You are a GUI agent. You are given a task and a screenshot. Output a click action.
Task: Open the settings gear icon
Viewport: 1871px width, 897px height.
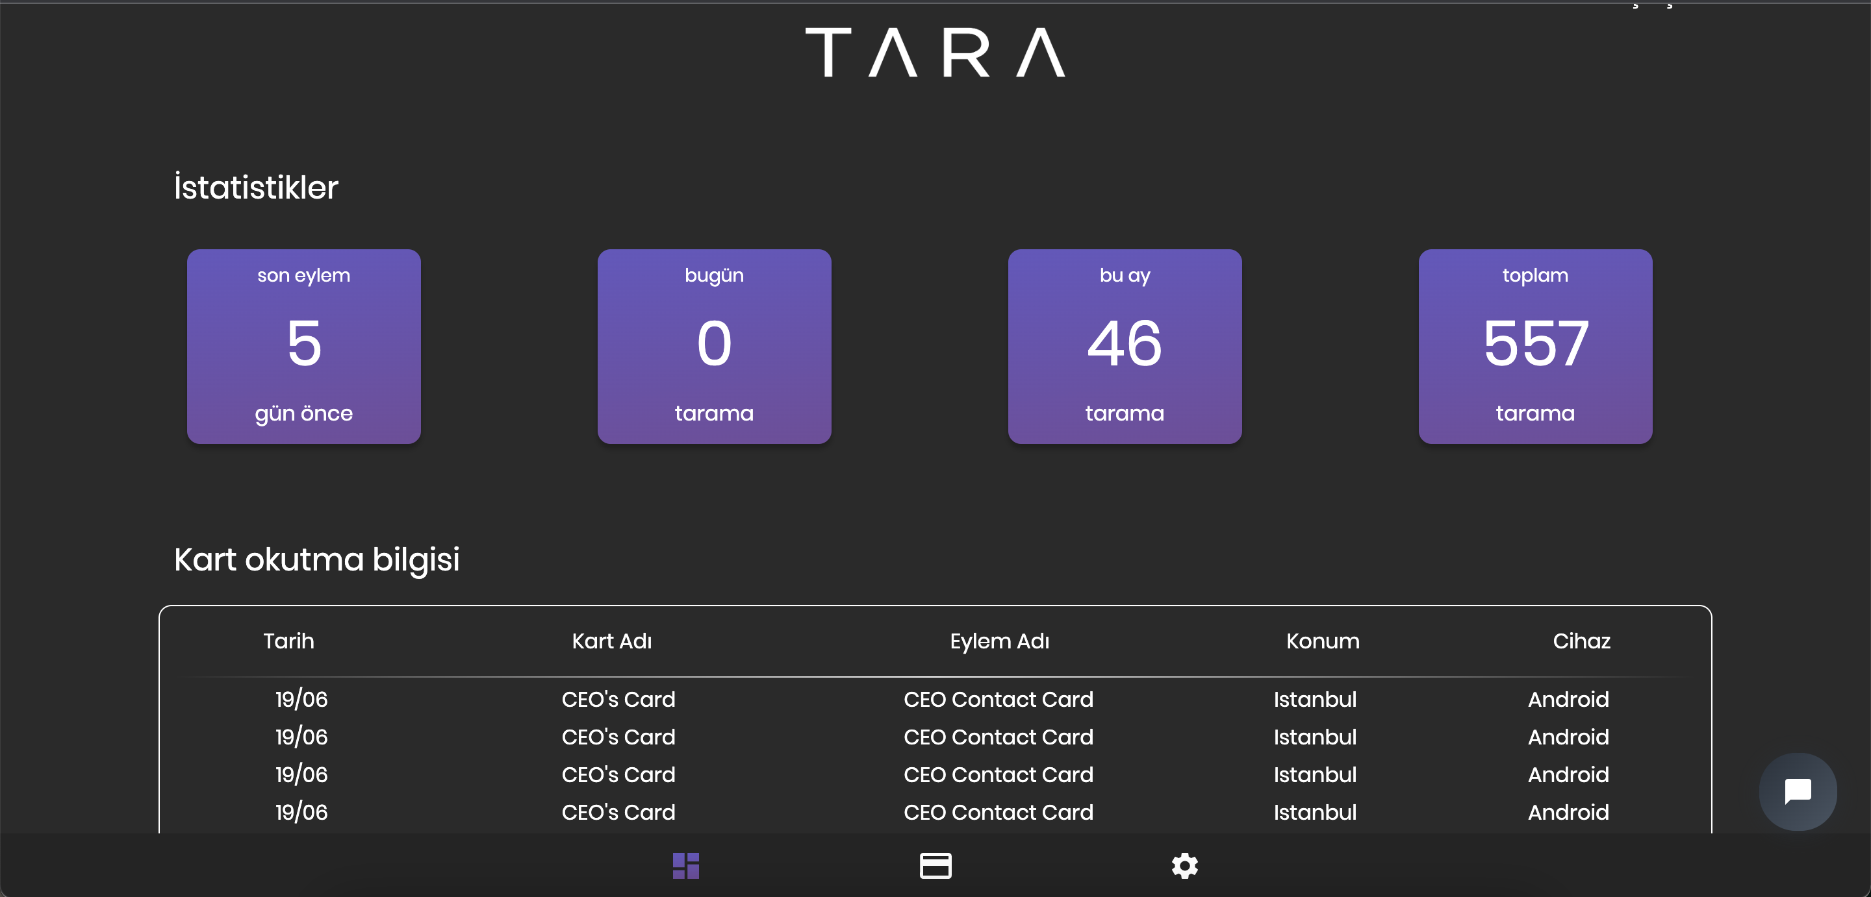(1184, 865)
